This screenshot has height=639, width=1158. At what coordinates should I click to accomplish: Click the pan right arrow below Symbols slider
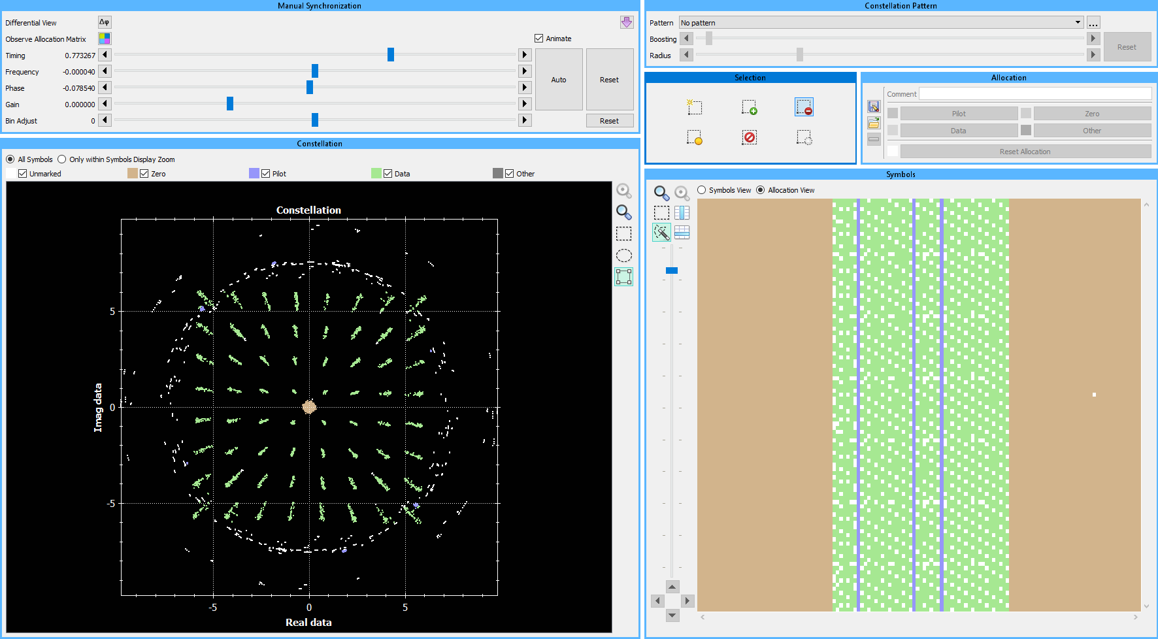coord(687,601)
